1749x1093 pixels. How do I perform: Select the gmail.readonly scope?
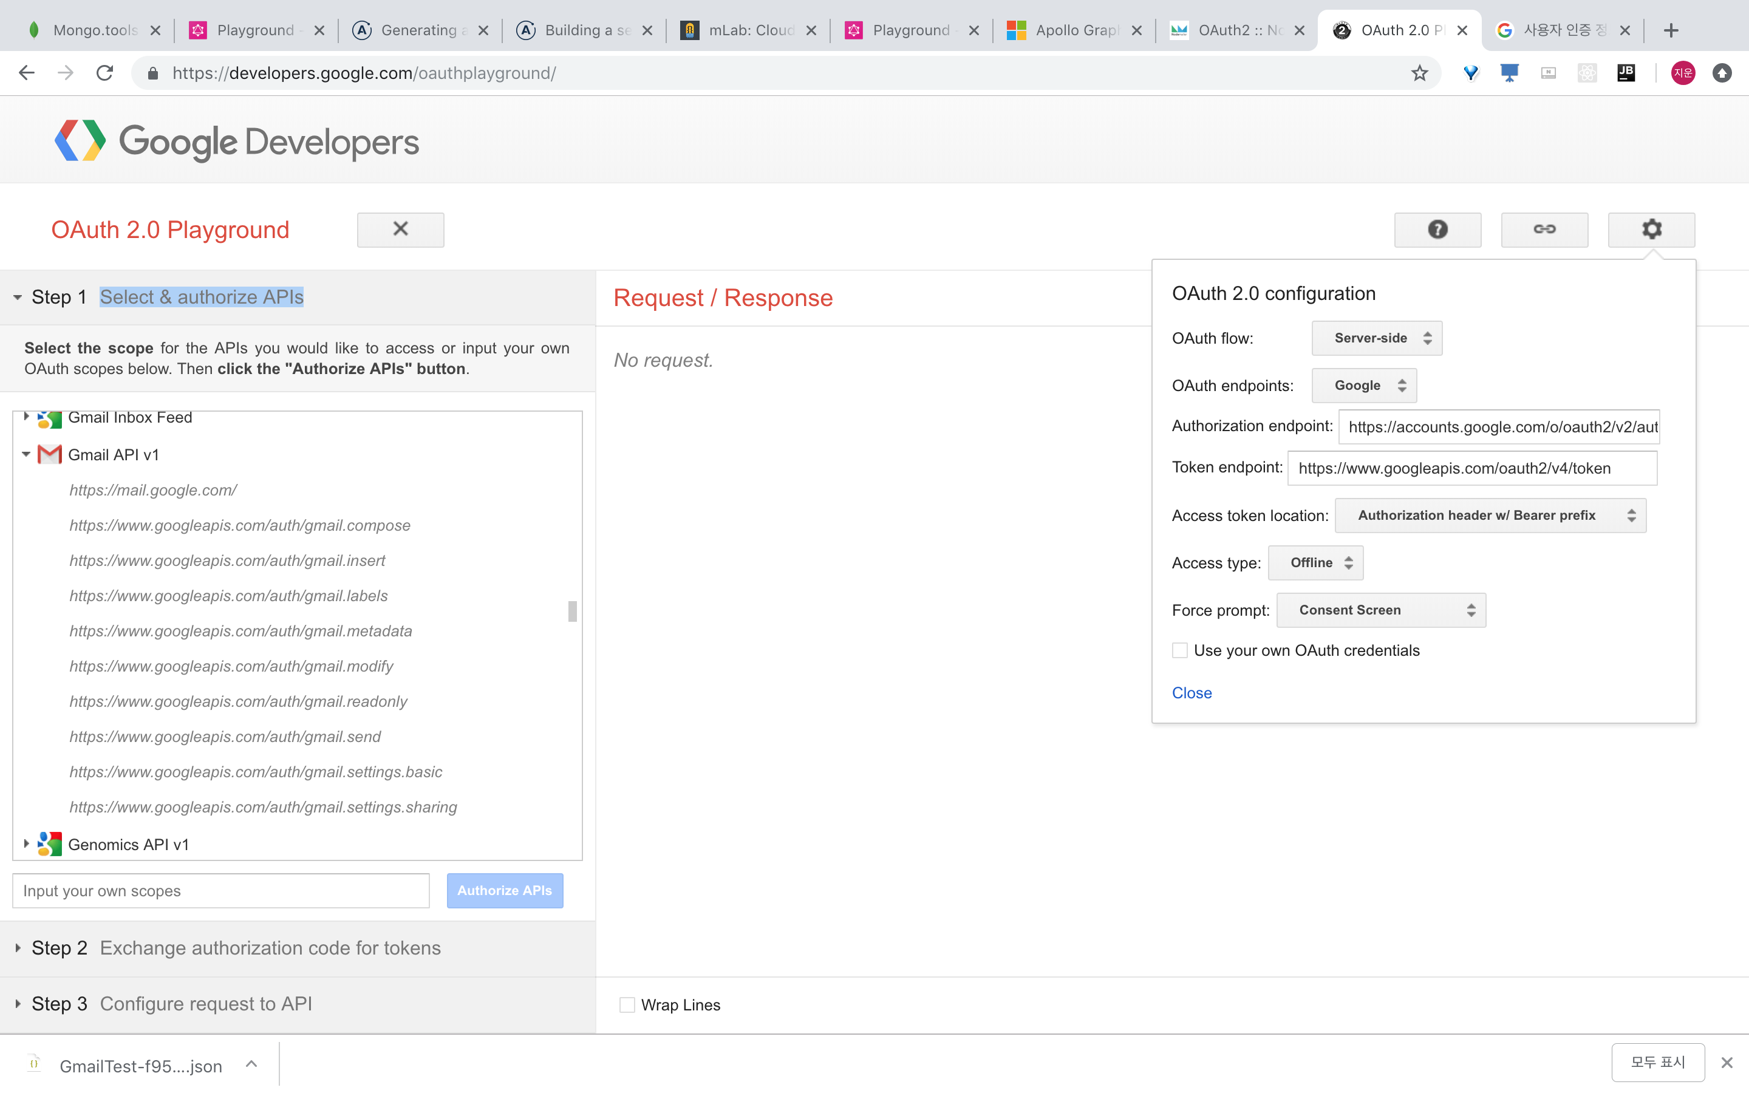[238, 701]
